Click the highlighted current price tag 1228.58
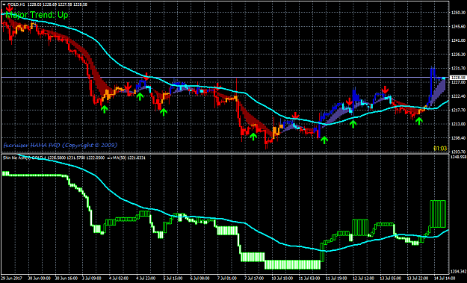The image size is (467, 283). click(x=457, y=78)
